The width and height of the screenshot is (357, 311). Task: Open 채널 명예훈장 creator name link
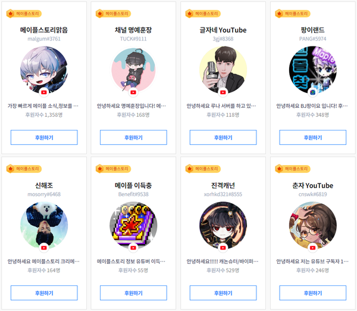point(133,30)
